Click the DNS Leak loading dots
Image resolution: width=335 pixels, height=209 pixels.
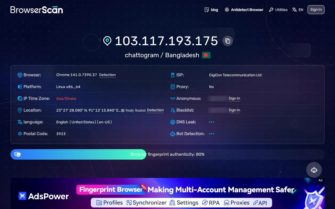(211, 122)
